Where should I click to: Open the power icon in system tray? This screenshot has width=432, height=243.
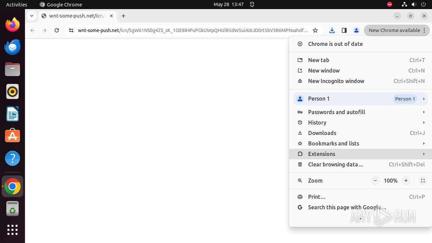click(x=424, y=4)
